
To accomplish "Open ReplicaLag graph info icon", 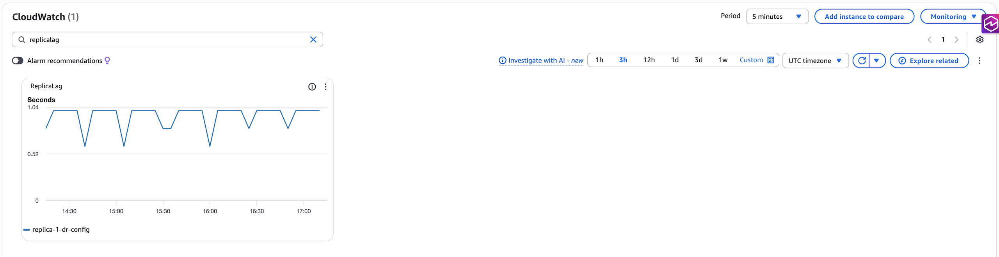I will click(x=312, y=87).
